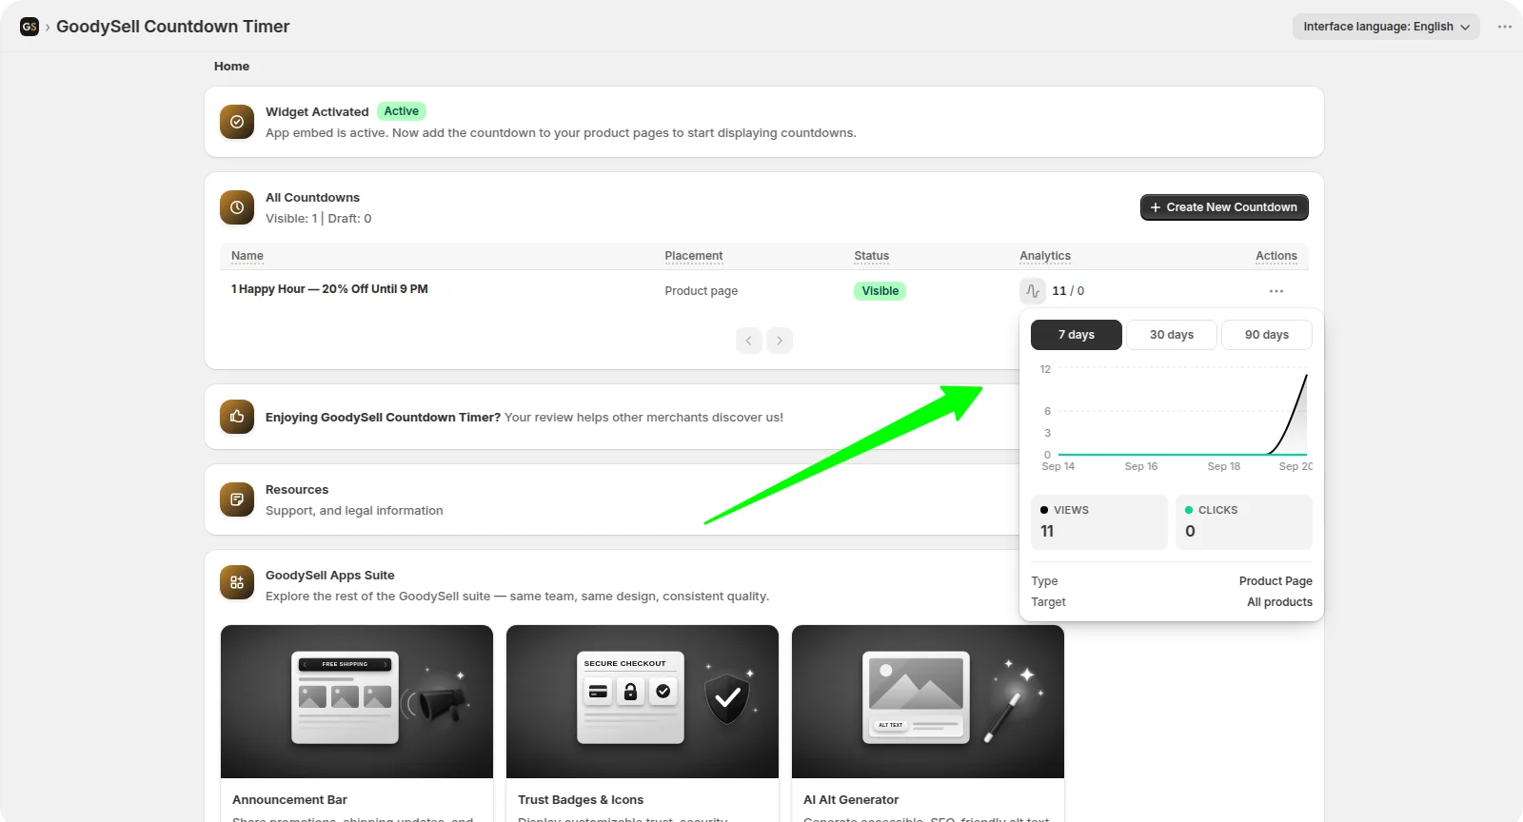Click the Analytics column header
The width and height of the screenshot is (1523, 822).
click(x=1045, y=256)
